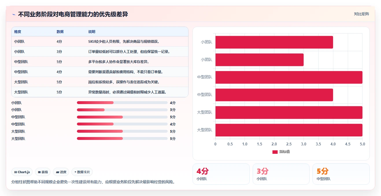The width and height of the screenshot is (381, 196).
Task: Click the 说明 column header
Action: coord(92,32)
